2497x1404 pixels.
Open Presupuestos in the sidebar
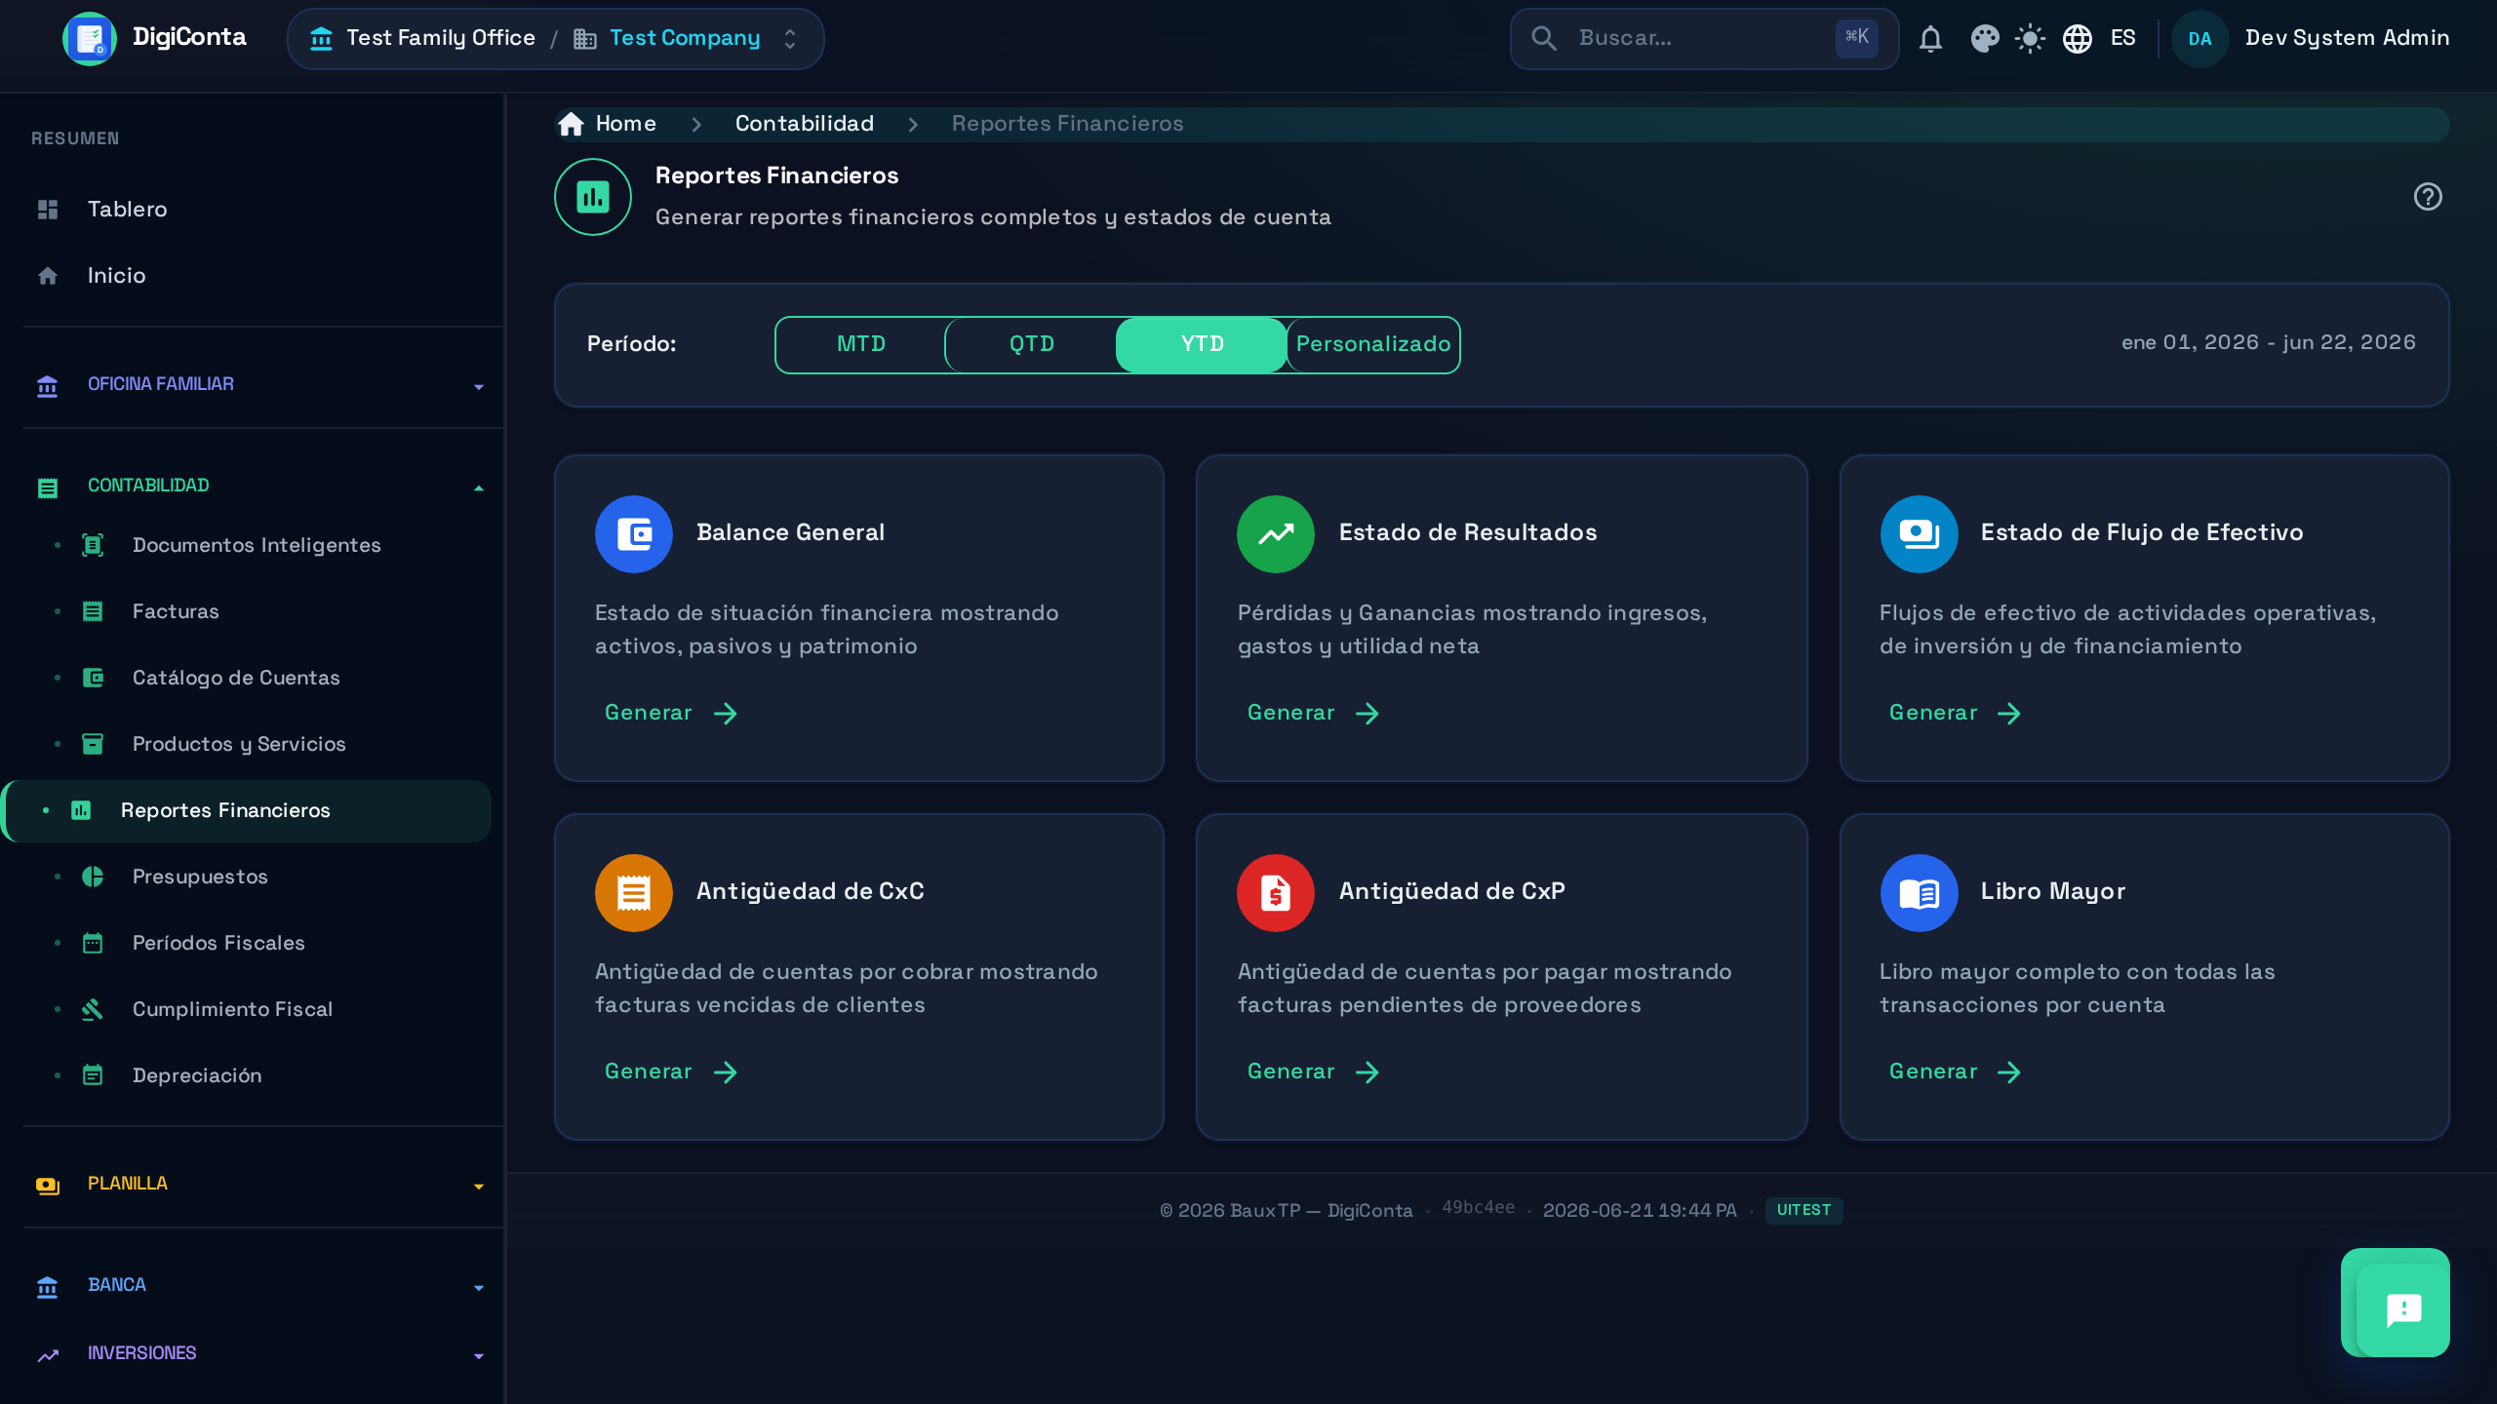coord(200,877)
